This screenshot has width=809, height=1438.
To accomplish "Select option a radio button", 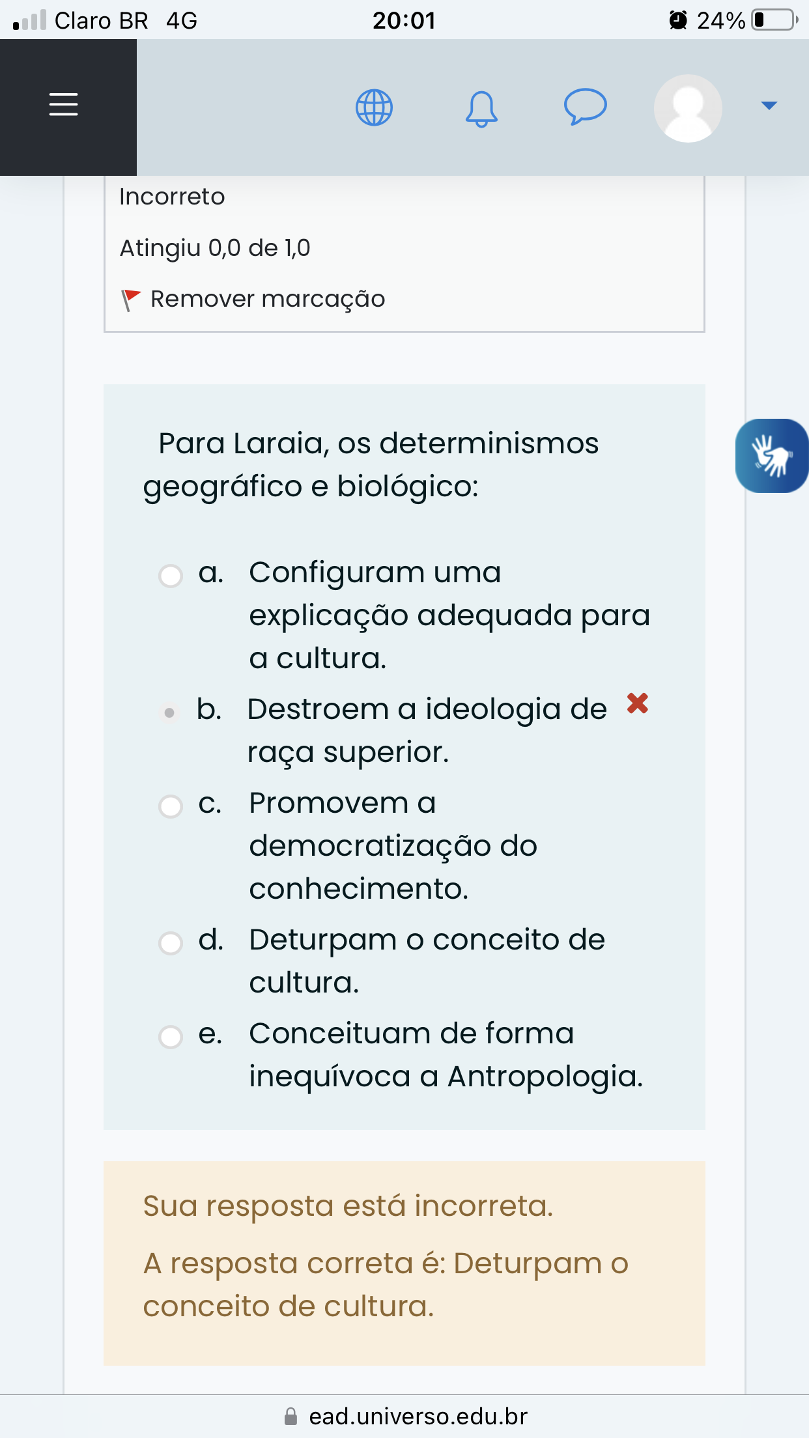I will coord(171,576).
